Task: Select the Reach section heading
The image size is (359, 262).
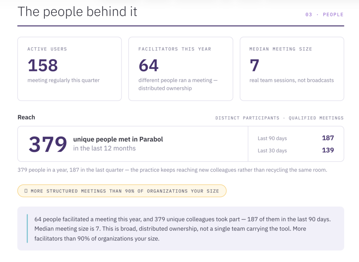Action: [x=26, y=117]
